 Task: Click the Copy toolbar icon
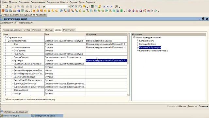click(19, 7)
